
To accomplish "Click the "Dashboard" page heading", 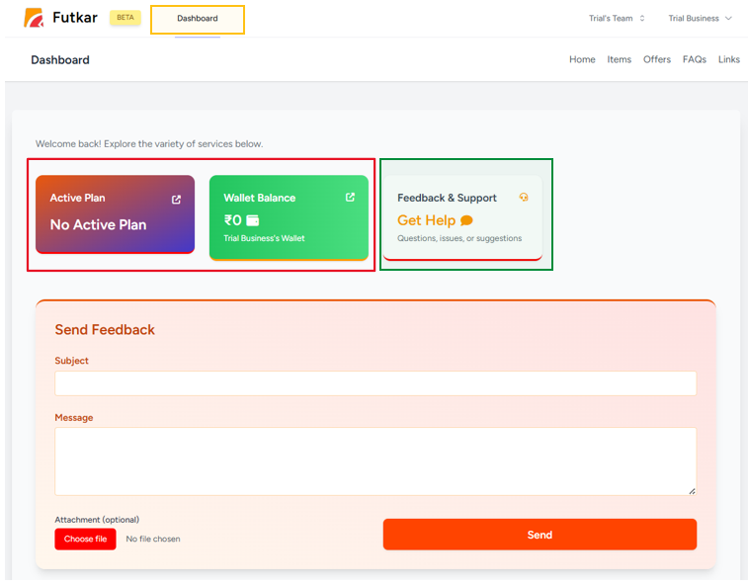I will (60, 59).
